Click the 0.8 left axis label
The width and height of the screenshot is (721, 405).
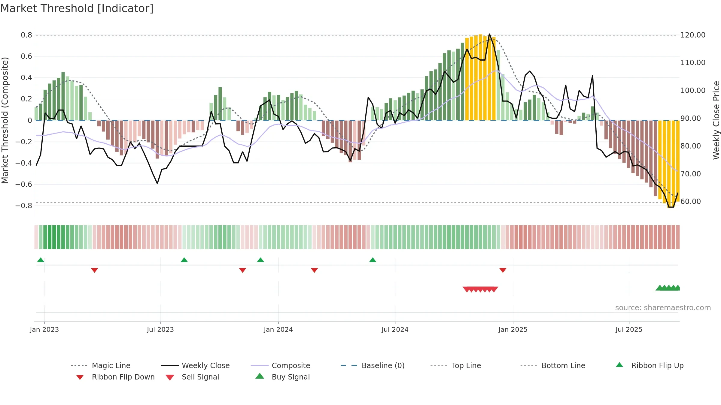[x=26, y=35]
